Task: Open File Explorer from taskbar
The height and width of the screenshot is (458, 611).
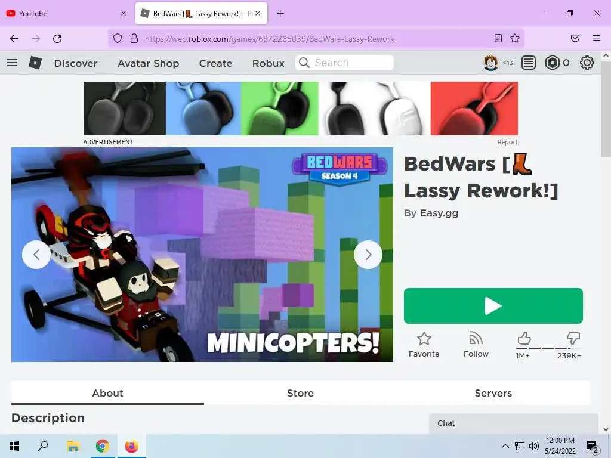Action: 73,446
